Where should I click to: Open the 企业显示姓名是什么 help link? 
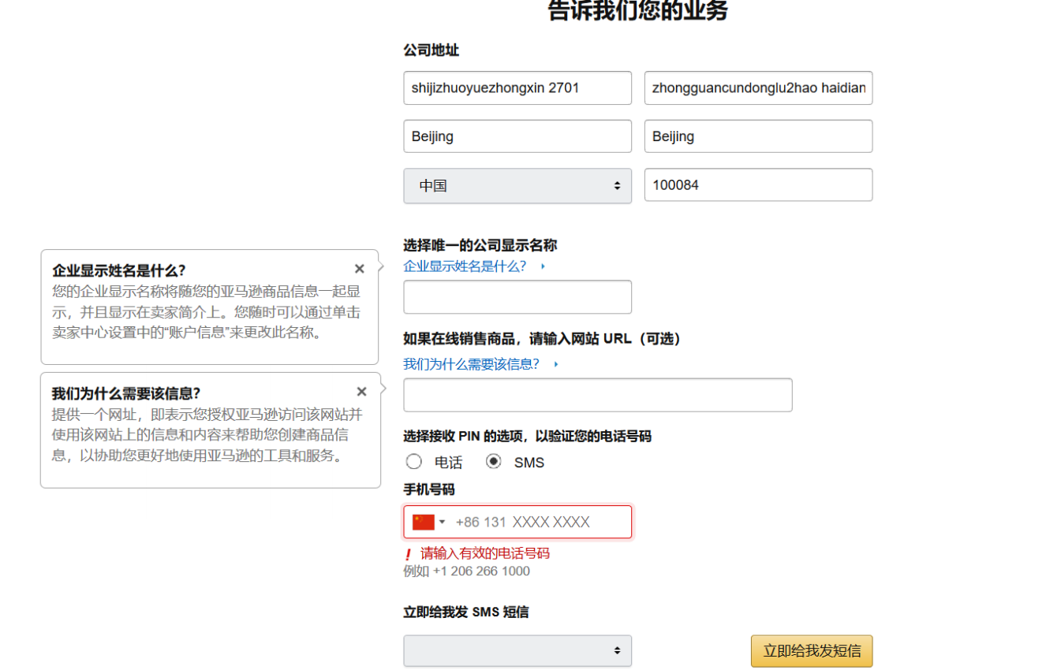tap(465, 266)
